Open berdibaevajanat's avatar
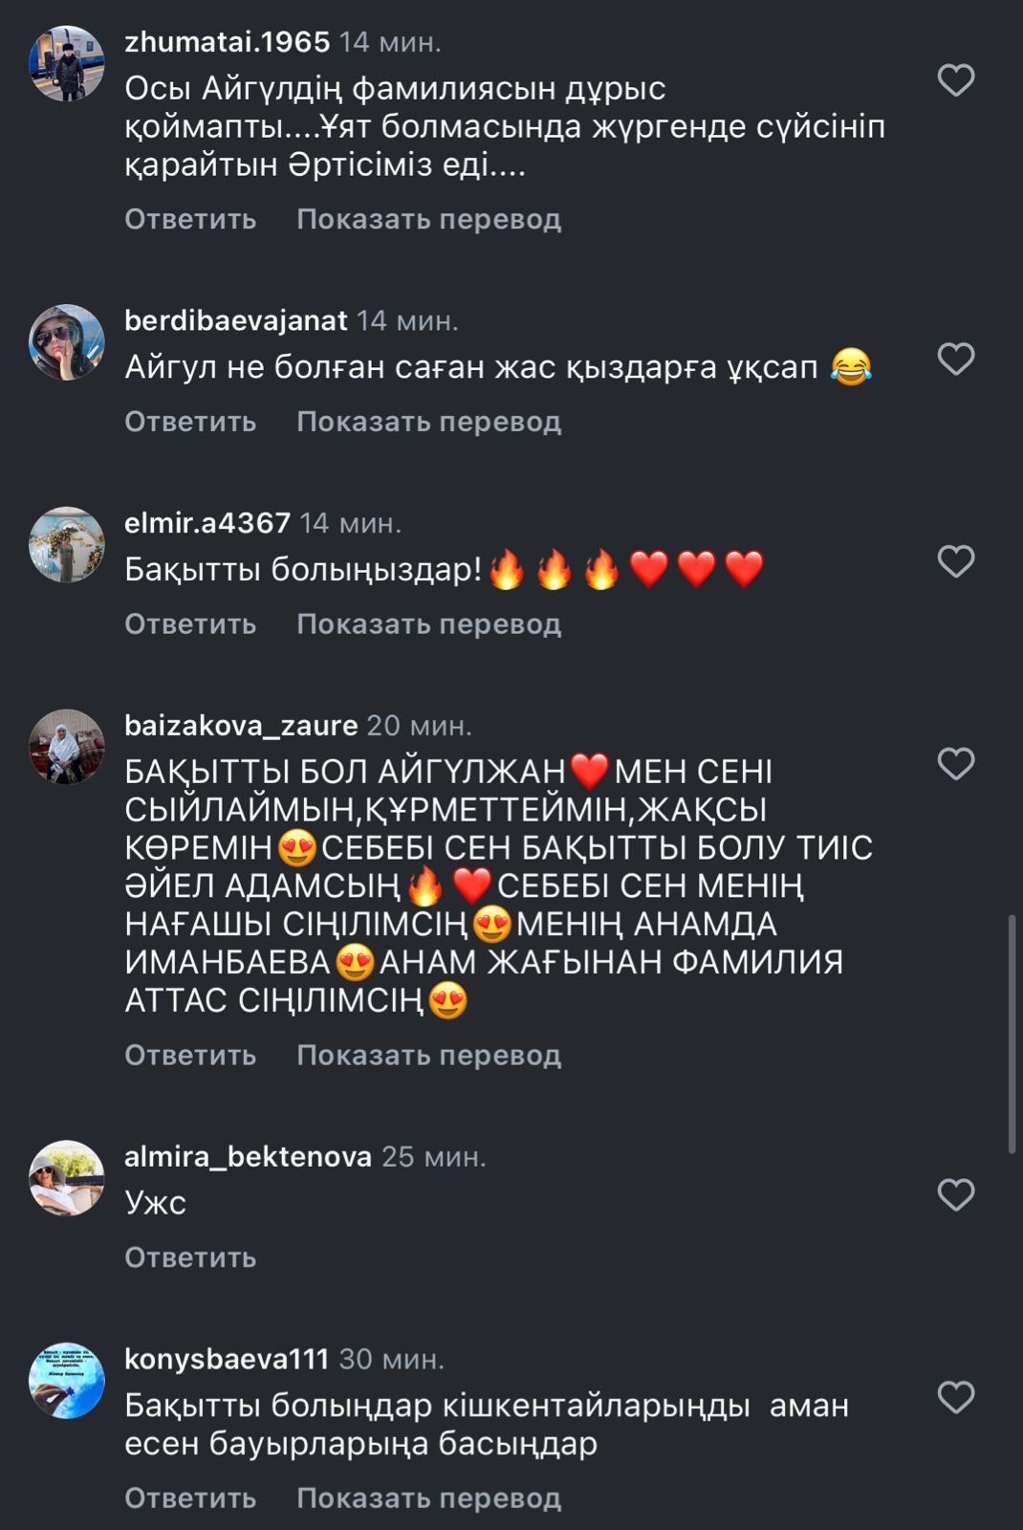This screenshot has width=1023, height=1530. (x=67, y=342)
